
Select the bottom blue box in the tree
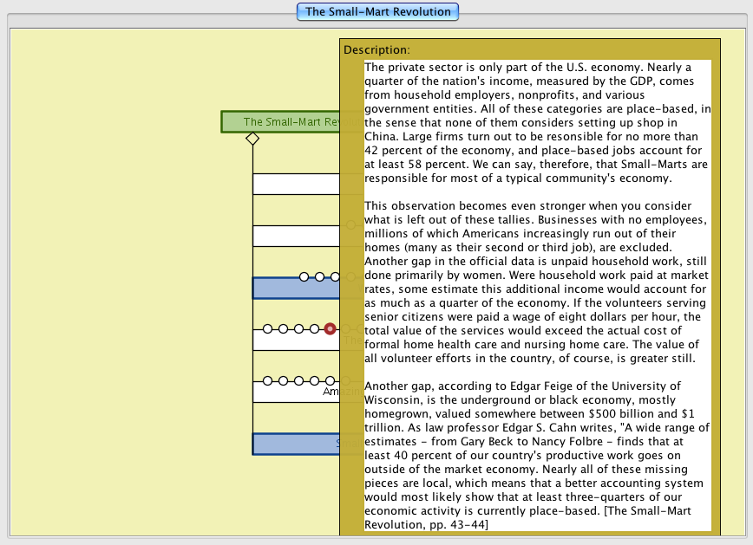(x=296, y=444)
